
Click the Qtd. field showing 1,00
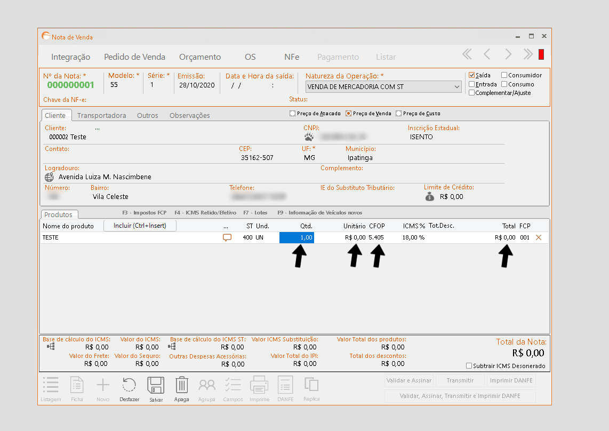pos(297,237)
